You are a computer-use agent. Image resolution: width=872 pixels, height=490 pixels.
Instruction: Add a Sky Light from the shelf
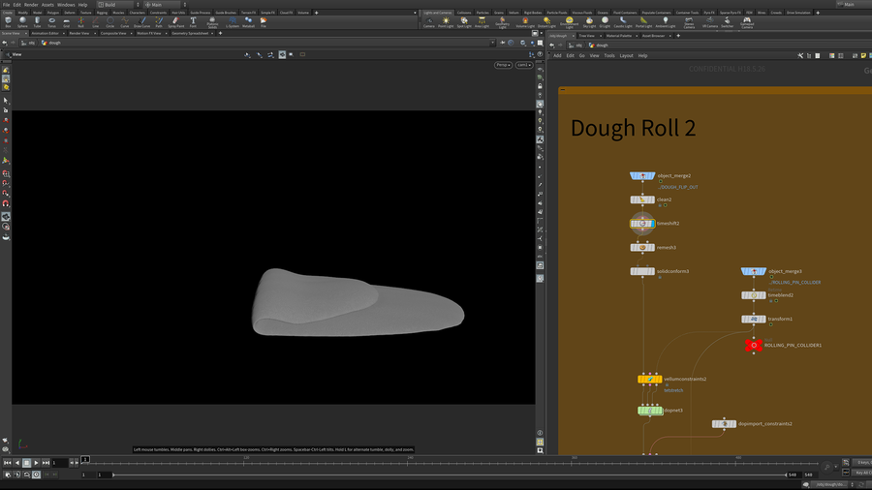point(589,21)
